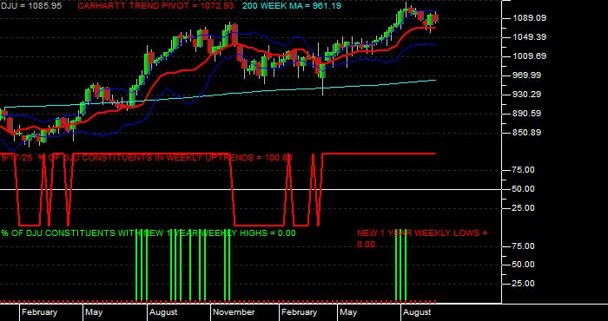Screen dimensions: 608x321
Task: Click the second February date marker
Action: (299, 312)
